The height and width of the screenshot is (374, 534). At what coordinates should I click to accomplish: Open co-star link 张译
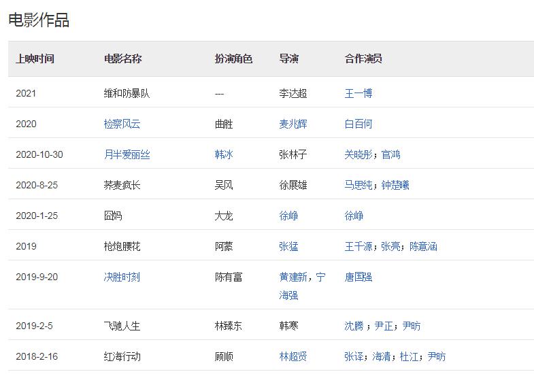tap(354, 356)
